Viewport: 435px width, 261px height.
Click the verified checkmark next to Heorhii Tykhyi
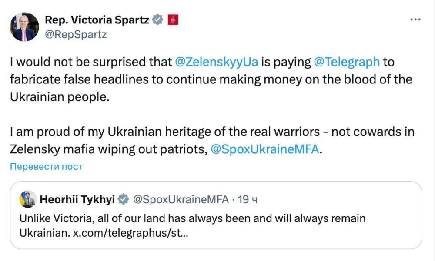click(x=122, y=198)
